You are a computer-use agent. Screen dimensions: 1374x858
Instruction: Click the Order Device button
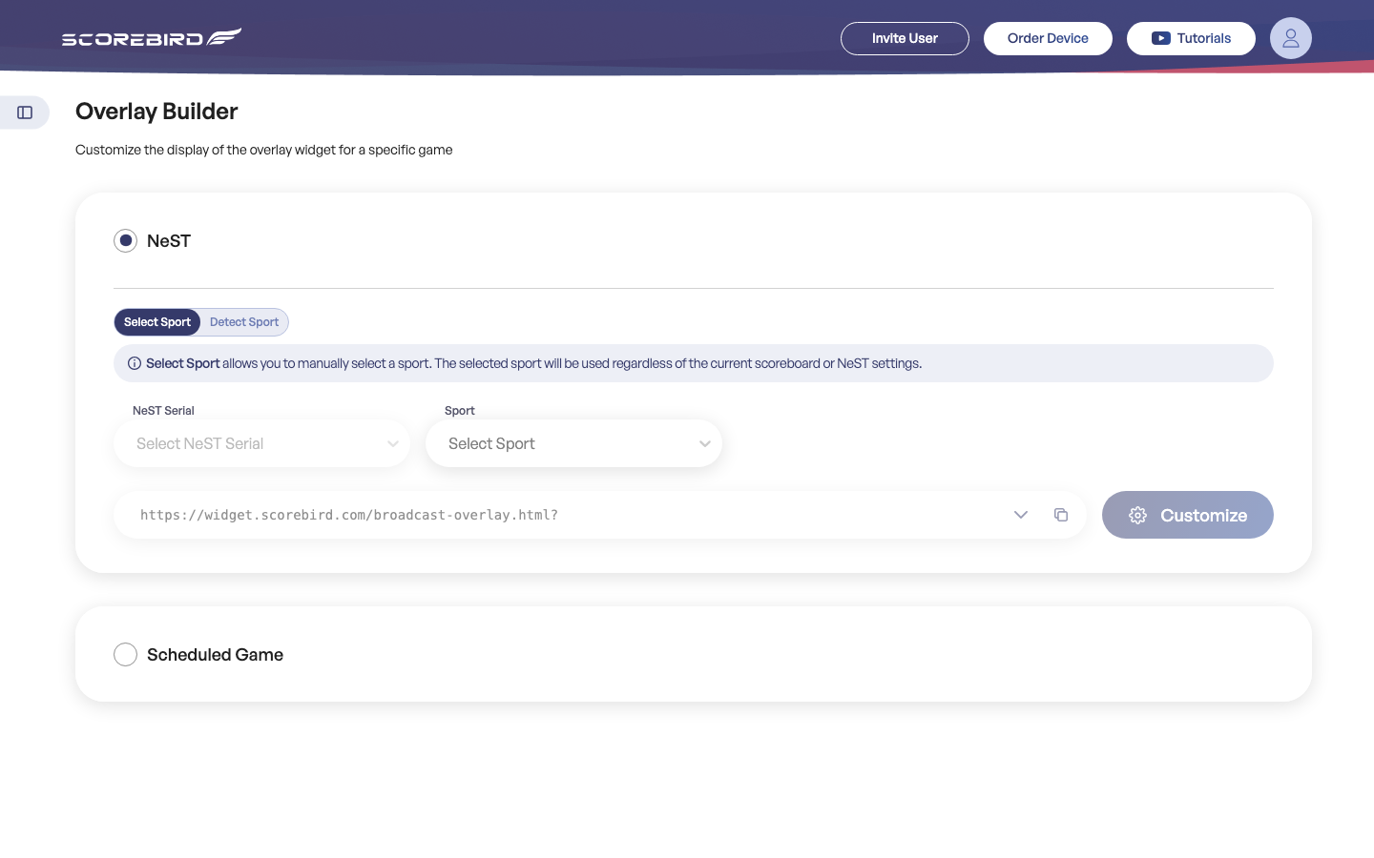click(x=1048, y=38)
